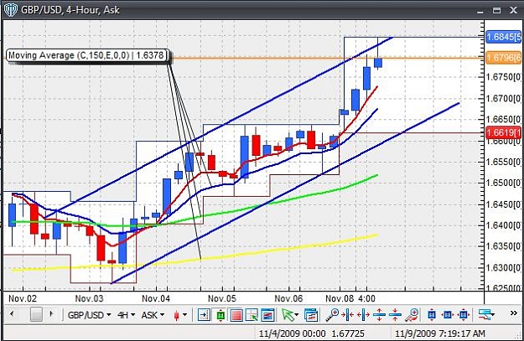The image size is (524, 341).
Task: Click the chart scroll thumb in bottom toolbar
Action: coord(36,314)
